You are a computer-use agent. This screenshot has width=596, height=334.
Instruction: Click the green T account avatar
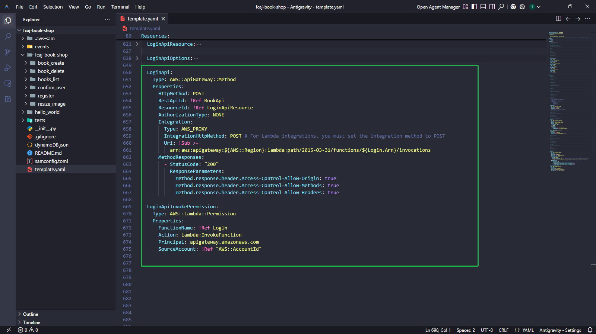532,7
